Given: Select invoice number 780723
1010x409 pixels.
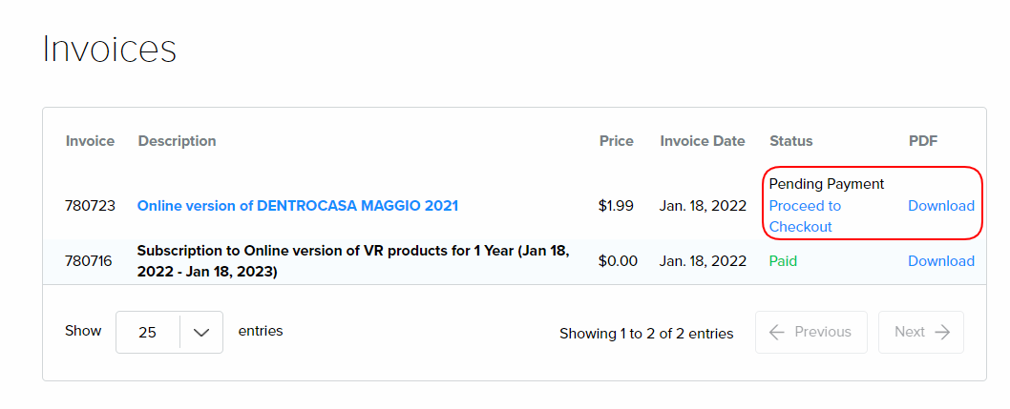Looking at the screenshot, I should 90,206.
